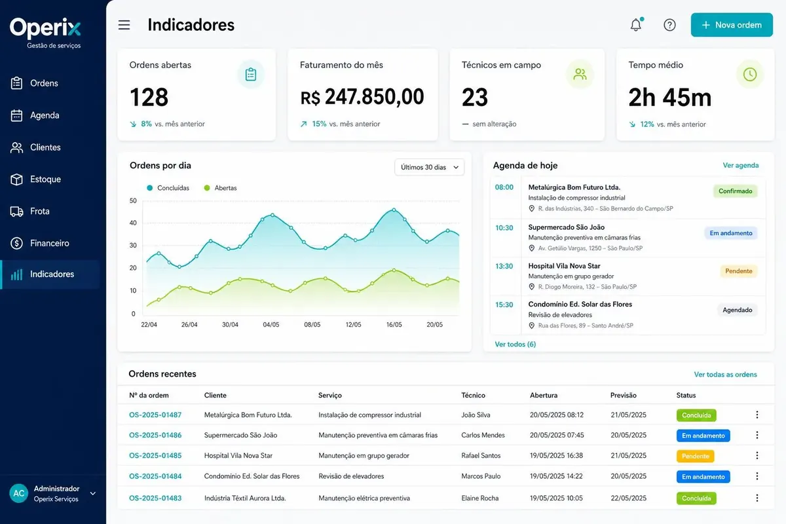
Task: Open the three-dot menu for OS-2025-01484
Action: click(757, 476)
